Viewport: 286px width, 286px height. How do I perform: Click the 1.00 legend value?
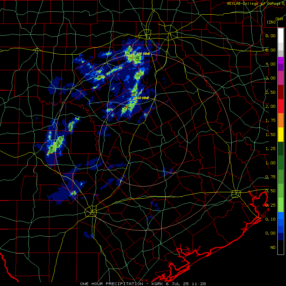(270, 163)
